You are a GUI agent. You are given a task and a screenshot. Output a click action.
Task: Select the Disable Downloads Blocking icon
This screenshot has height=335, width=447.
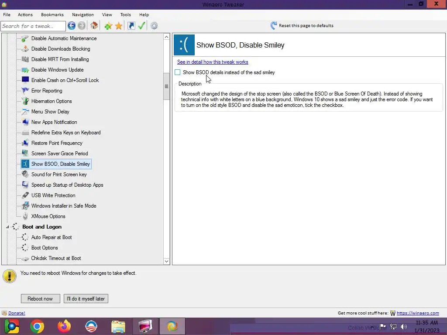point(25,49)
